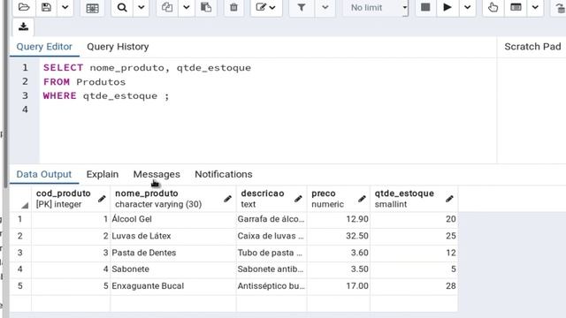Screen dimensions: 566x318
Task: Click the Álcool Gel cell
Action: (x=173, y=219)
